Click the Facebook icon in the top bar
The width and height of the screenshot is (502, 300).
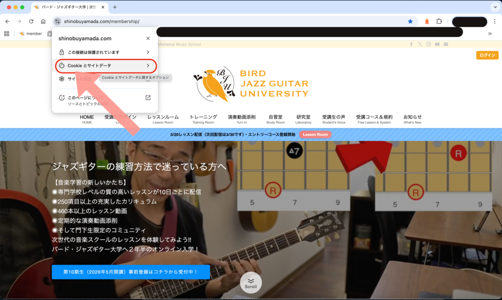411,45
